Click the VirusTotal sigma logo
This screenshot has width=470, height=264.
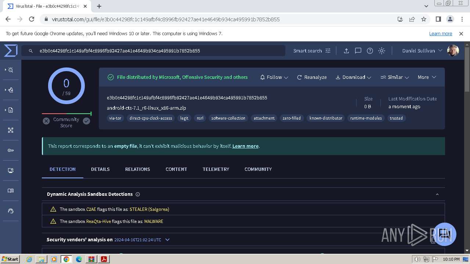pyautogui.click(x=11, y=51)
